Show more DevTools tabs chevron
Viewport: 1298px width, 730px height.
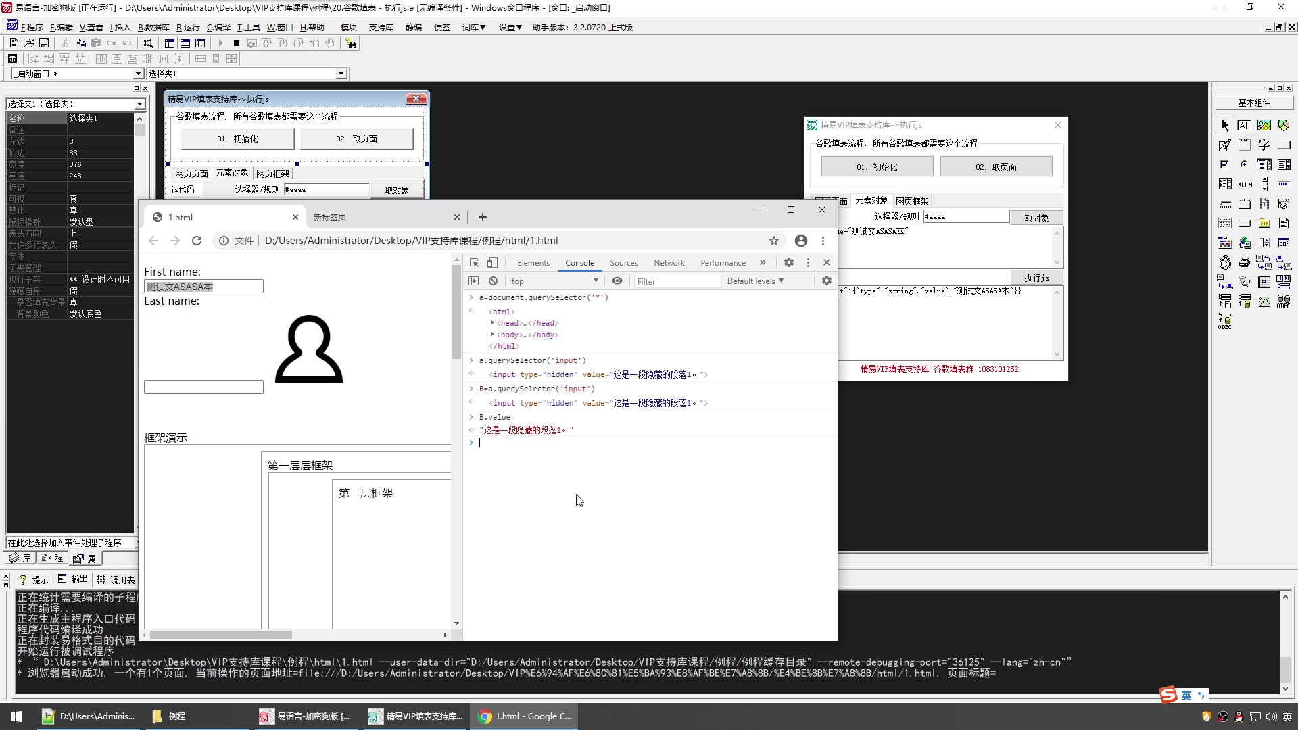(x=763, y=262)
